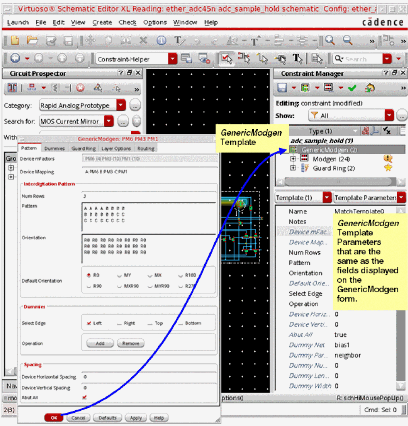Open the Create menu

point(102,22)
